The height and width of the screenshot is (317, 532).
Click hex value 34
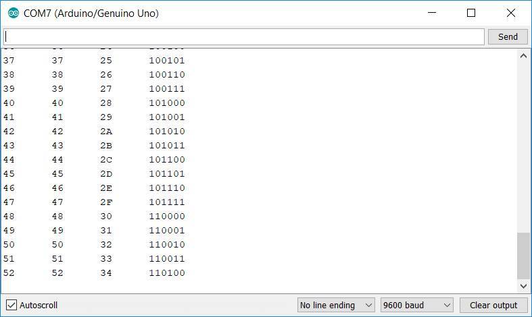(106, 273)
